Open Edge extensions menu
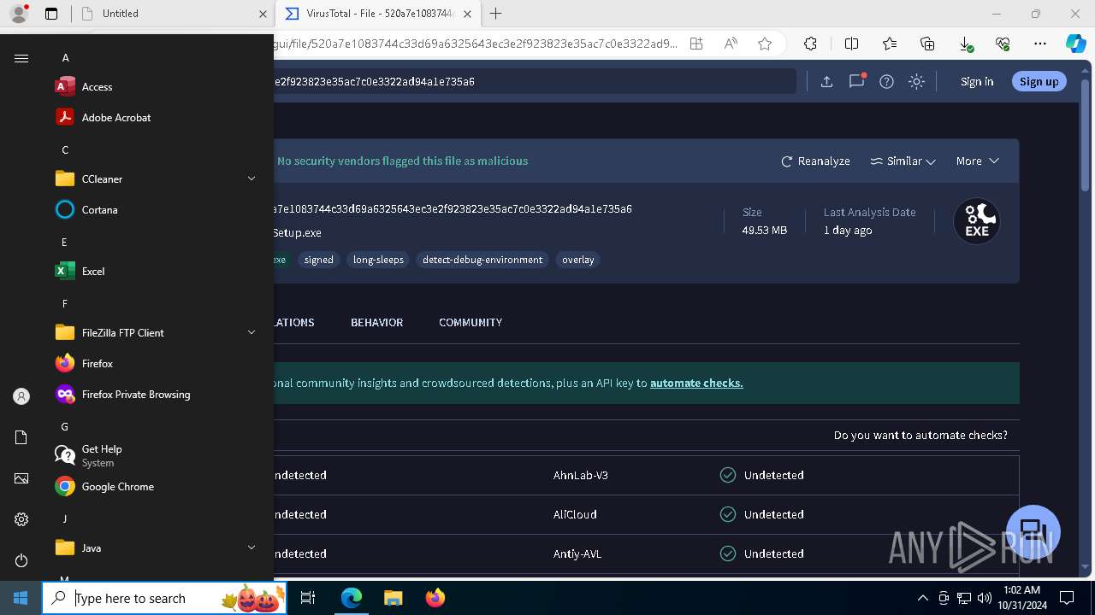1095x615 pixels. (x=810, y=44)
